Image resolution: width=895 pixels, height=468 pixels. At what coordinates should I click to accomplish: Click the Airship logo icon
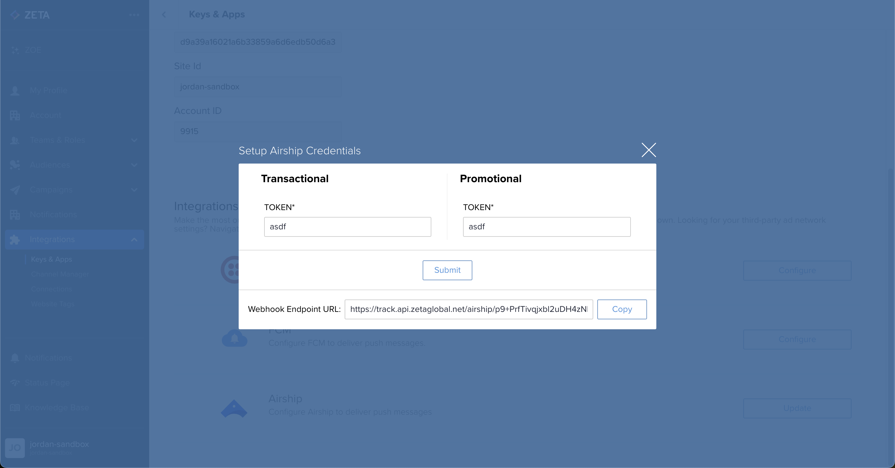pyautogui.click(x=234, y=408)
